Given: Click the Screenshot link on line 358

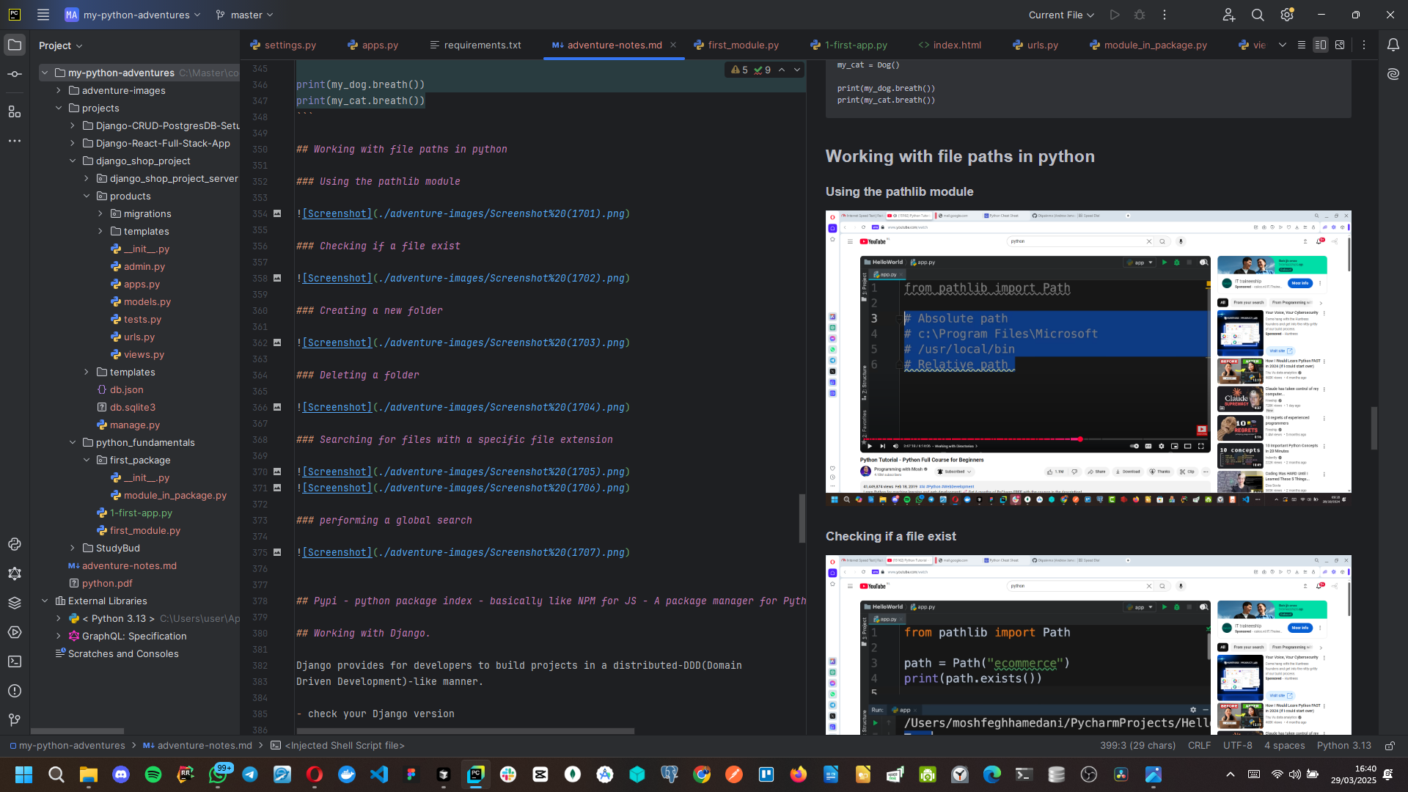Looking at the screenshot, I should 337,278.
